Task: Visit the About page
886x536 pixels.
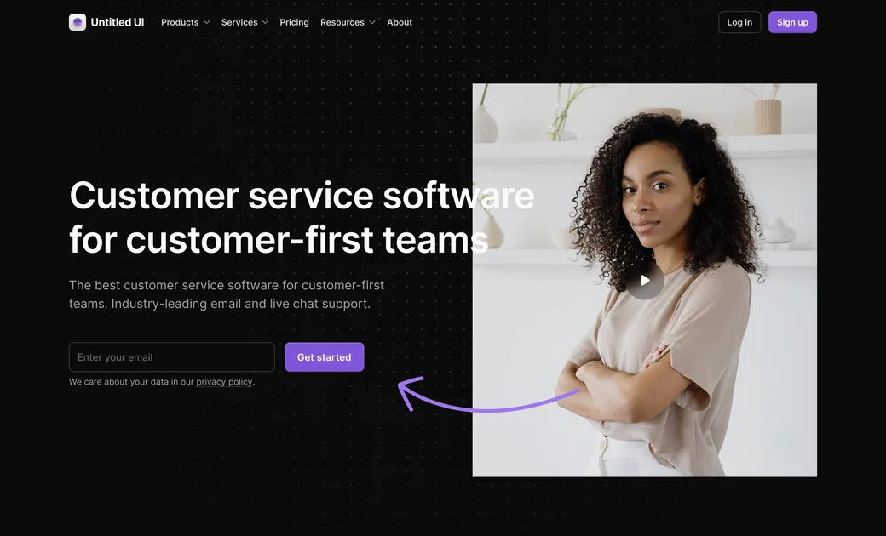Action: click(x=400, y=23)
